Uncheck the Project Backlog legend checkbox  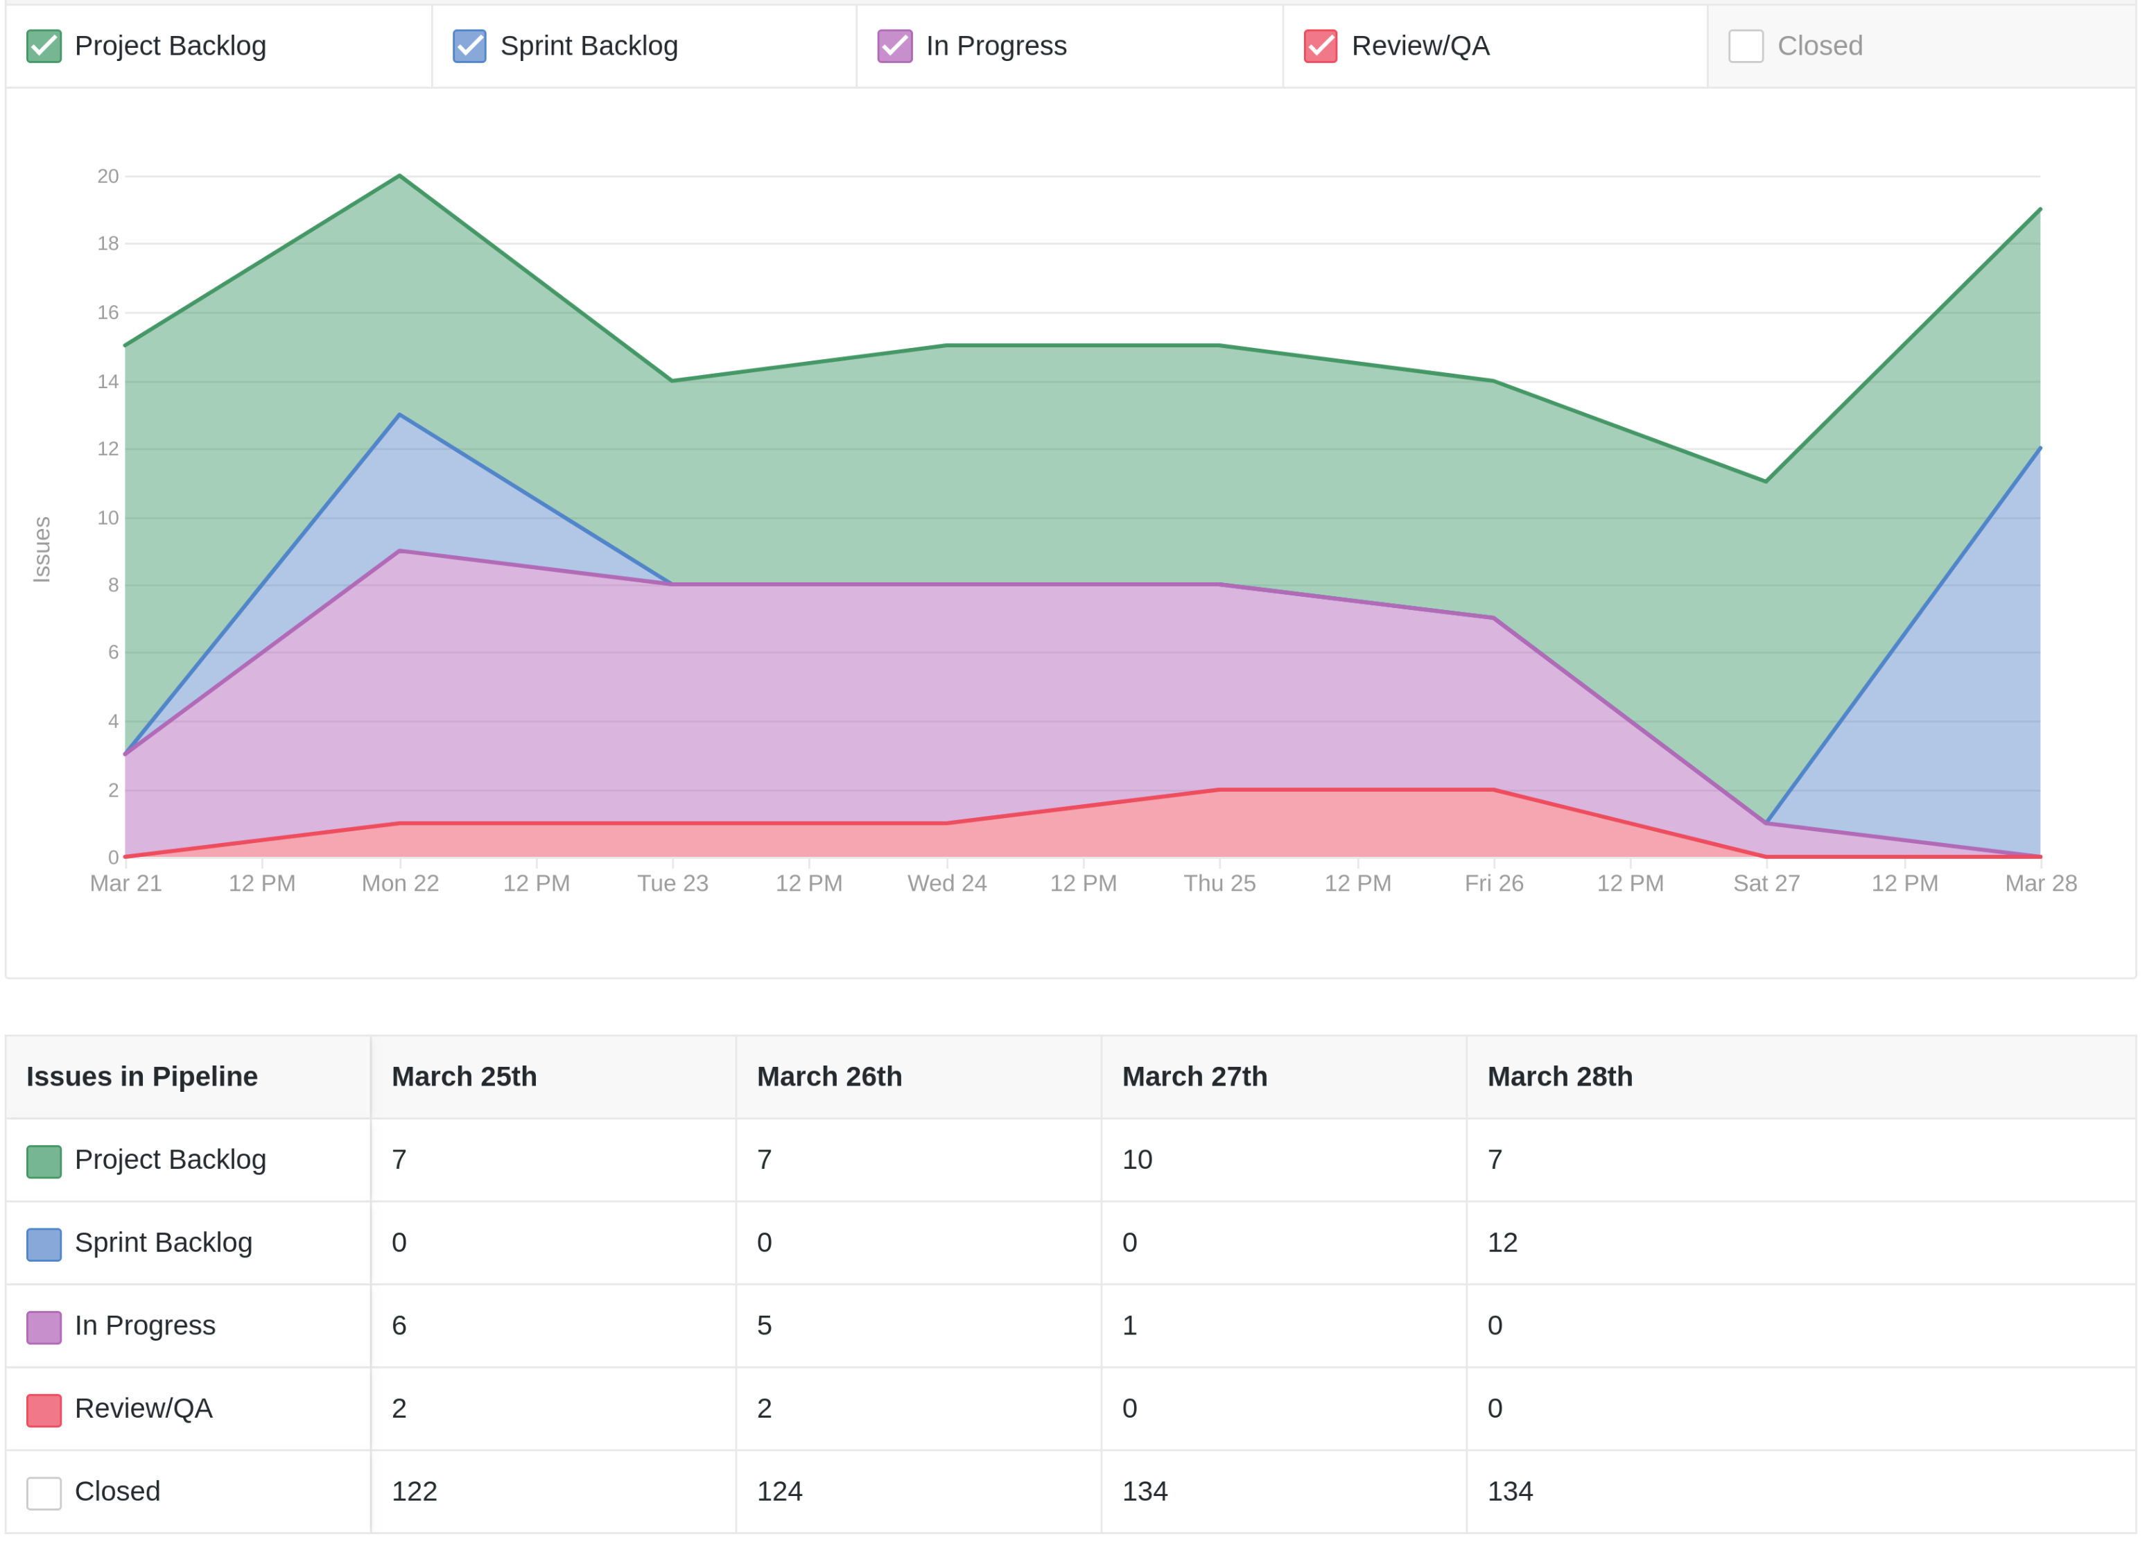pos(44,46)
